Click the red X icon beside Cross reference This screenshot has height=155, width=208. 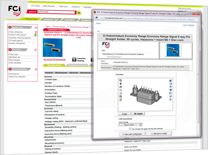[x=36, y=32]
